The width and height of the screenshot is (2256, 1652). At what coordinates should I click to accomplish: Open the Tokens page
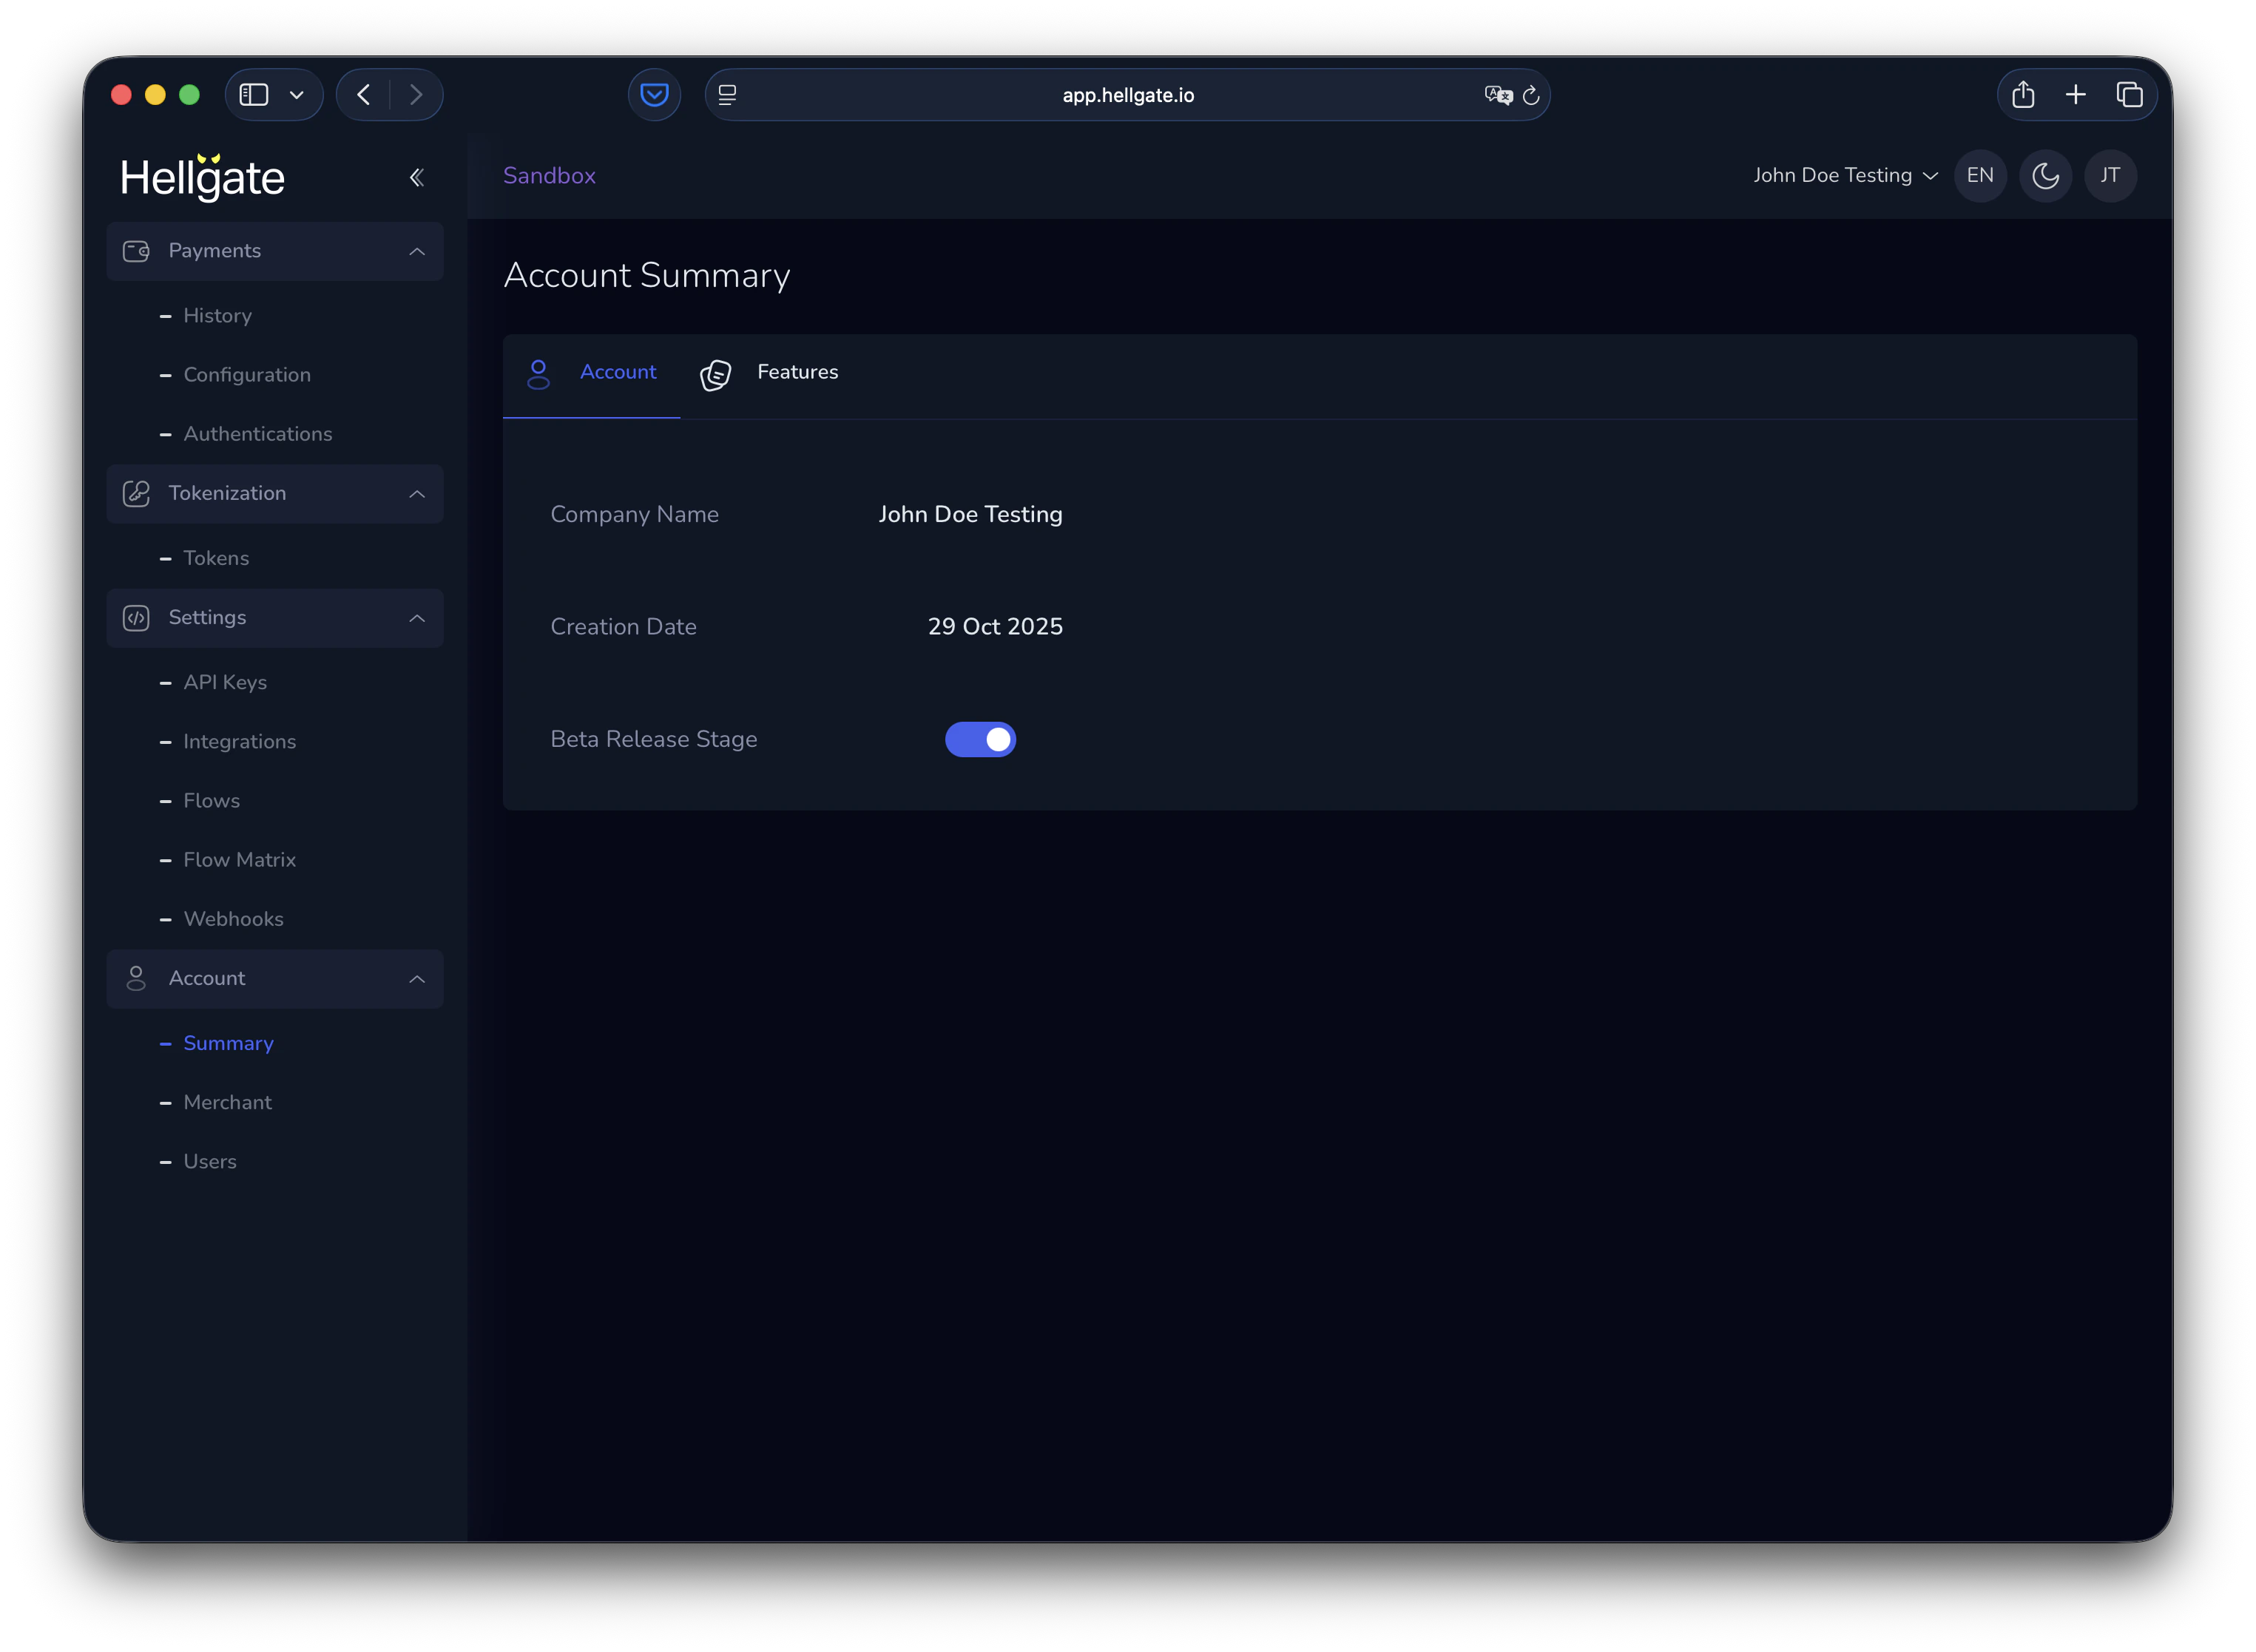coord(216,558)
